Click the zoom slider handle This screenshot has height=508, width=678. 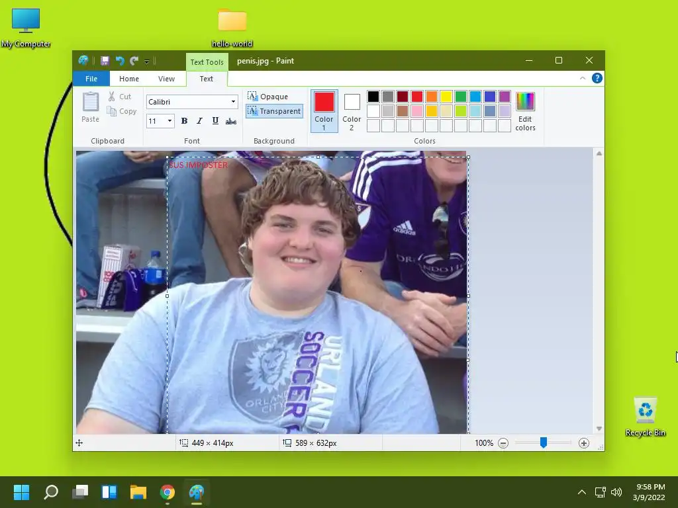point(544,443)
